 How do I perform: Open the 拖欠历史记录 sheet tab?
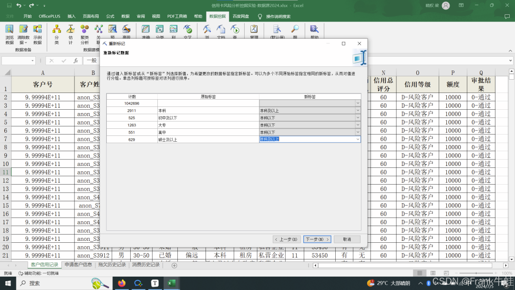point(112,265)
